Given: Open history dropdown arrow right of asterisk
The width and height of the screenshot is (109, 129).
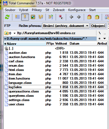Looking at the screenshot, I should coord(104,39).
